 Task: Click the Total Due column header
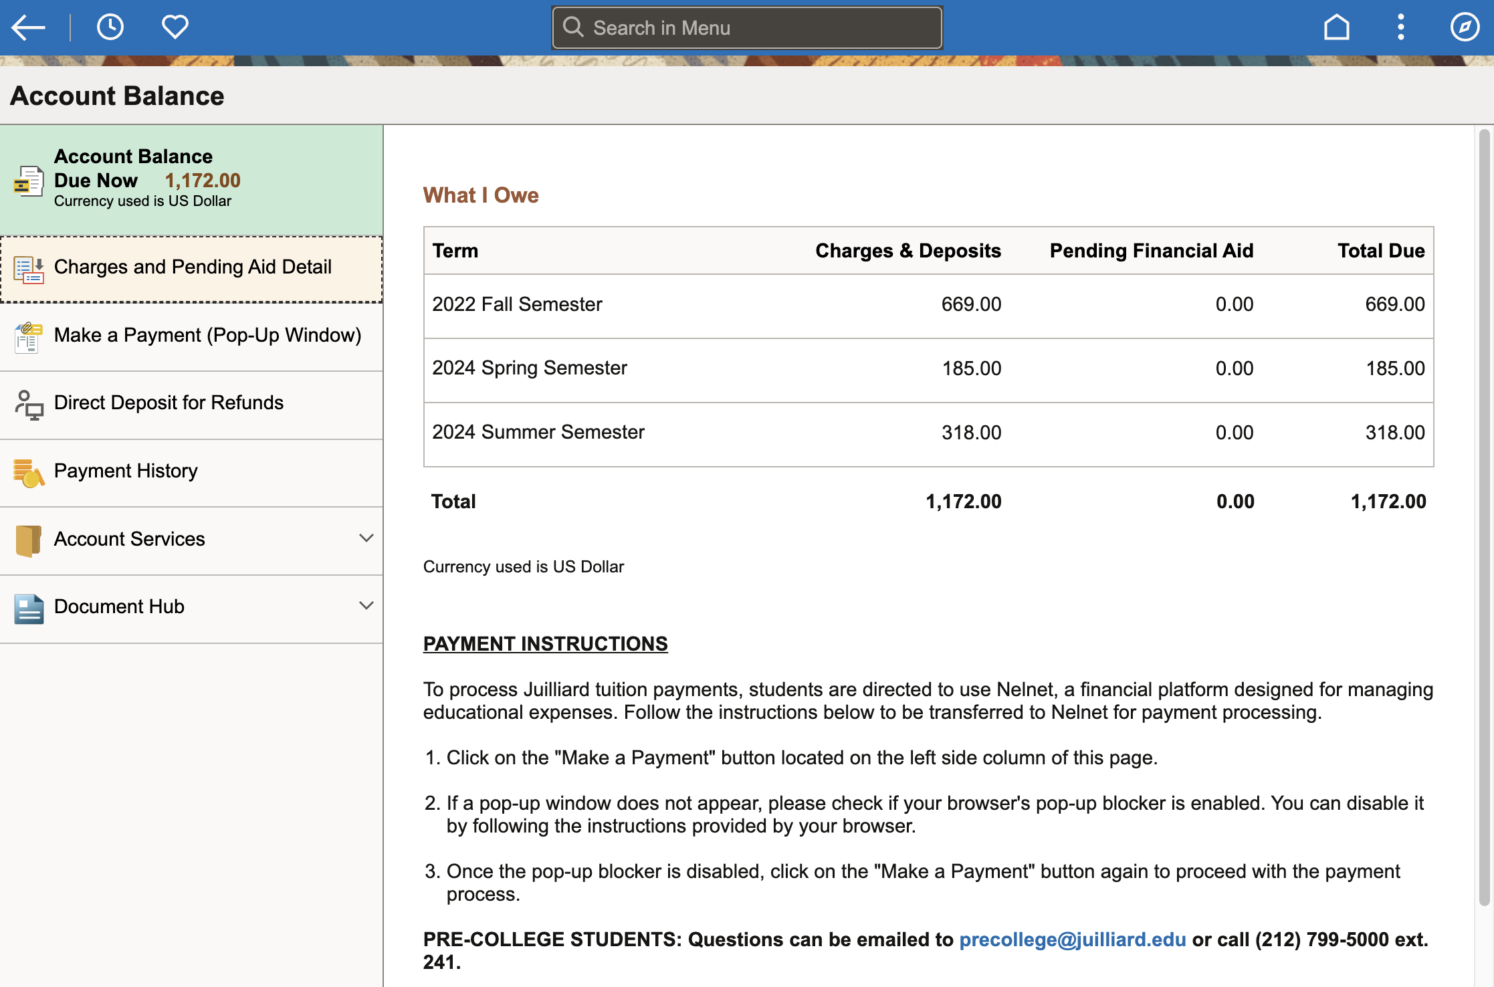pyautogui.click(x=1381, y=251)
